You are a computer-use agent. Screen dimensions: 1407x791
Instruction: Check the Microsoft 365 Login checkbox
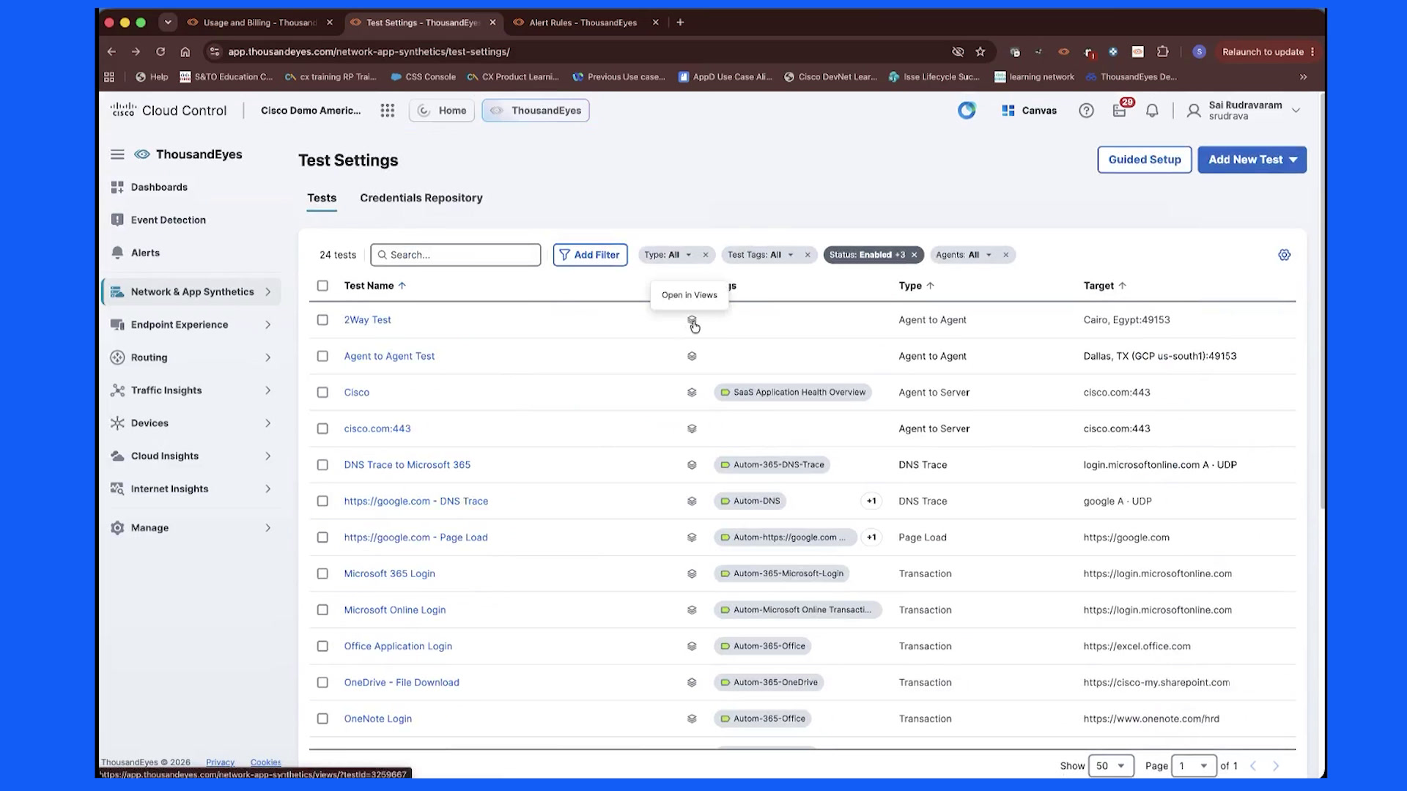322,573
